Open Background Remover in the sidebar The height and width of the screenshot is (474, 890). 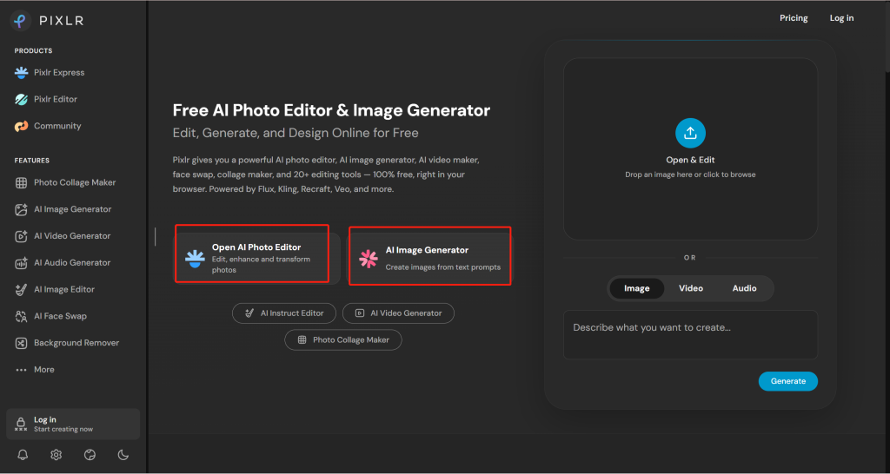tap(67, 342)
